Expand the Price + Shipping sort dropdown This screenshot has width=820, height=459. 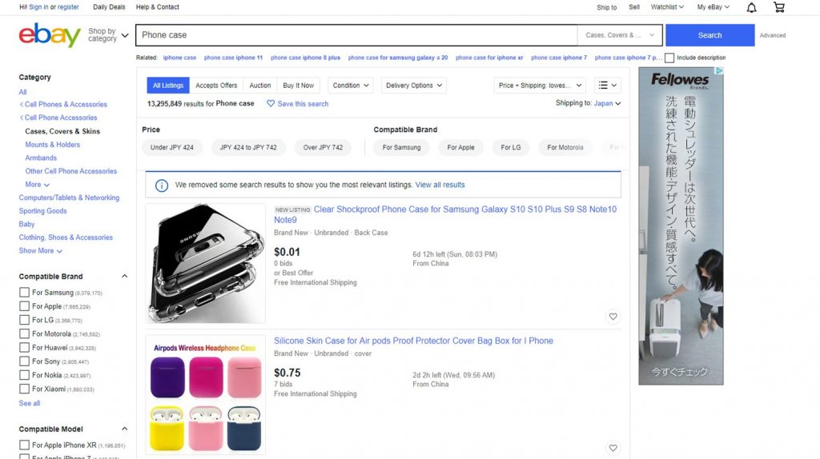click(x=540, y=85)
